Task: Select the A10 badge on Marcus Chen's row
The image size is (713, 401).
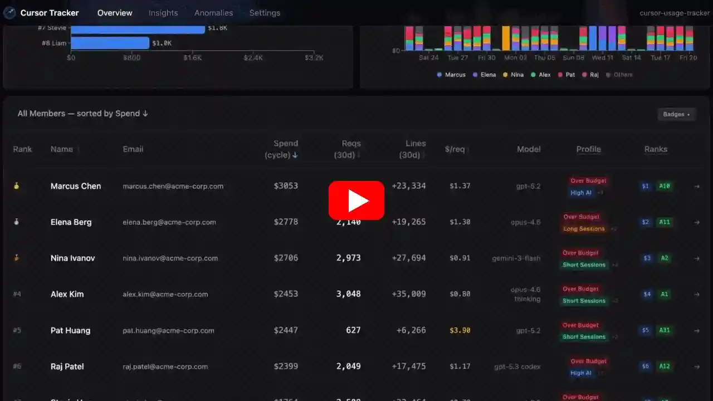Action: click(664, 186)
